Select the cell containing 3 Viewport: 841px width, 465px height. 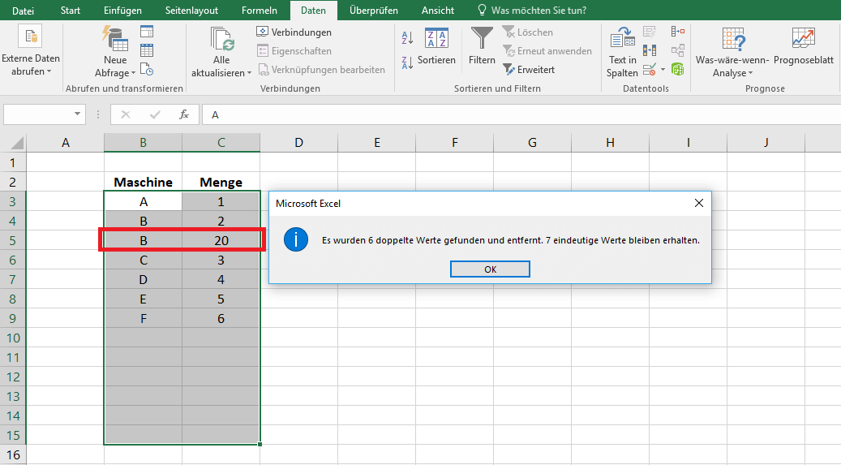(x=221, y=260)
